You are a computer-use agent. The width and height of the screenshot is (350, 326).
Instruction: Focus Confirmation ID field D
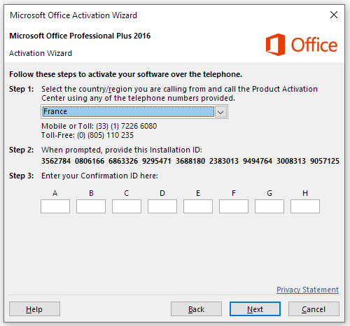click(162, 206)
